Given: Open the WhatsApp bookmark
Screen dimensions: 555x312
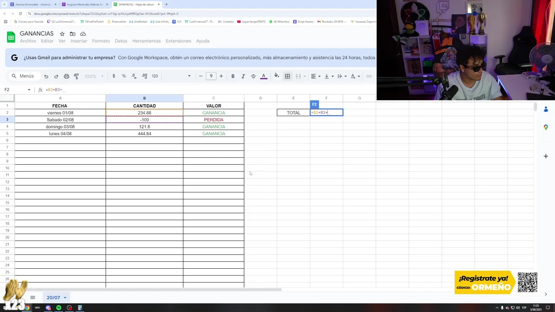Looking at the screenshot, I should 279,21.
